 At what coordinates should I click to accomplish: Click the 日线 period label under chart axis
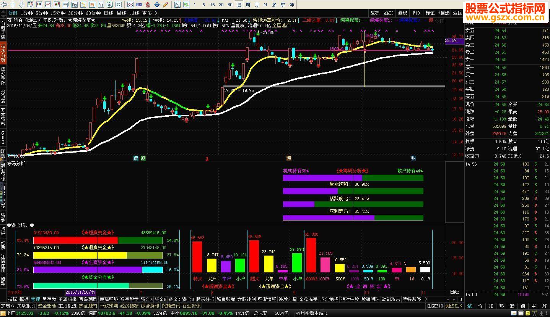[x=454, y=292]
